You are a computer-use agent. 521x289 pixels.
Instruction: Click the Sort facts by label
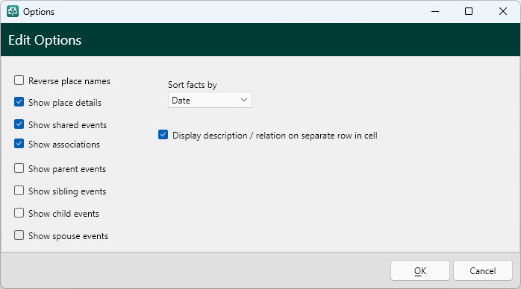[x=193, y=85]
